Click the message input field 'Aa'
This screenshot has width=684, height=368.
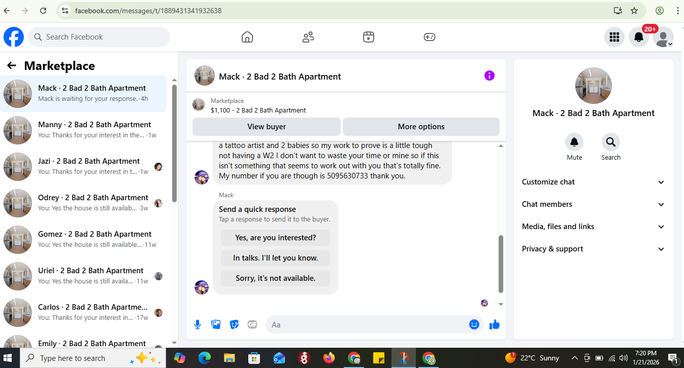(x=366, y=324)
